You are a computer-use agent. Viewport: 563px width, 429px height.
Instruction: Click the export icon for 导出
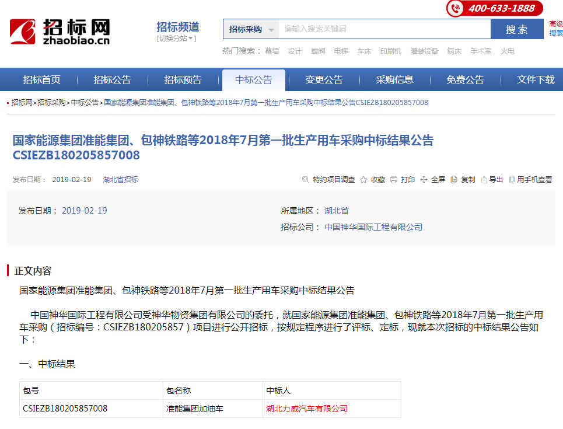(x=484, y=179)
